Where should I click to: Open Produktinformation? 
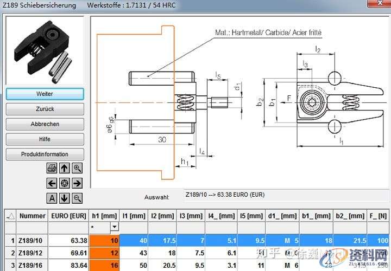45,154
